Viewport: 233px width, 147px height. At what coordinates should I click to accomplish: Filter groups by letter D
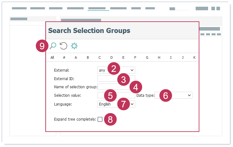pyautogui.click(x=111, y=57)
